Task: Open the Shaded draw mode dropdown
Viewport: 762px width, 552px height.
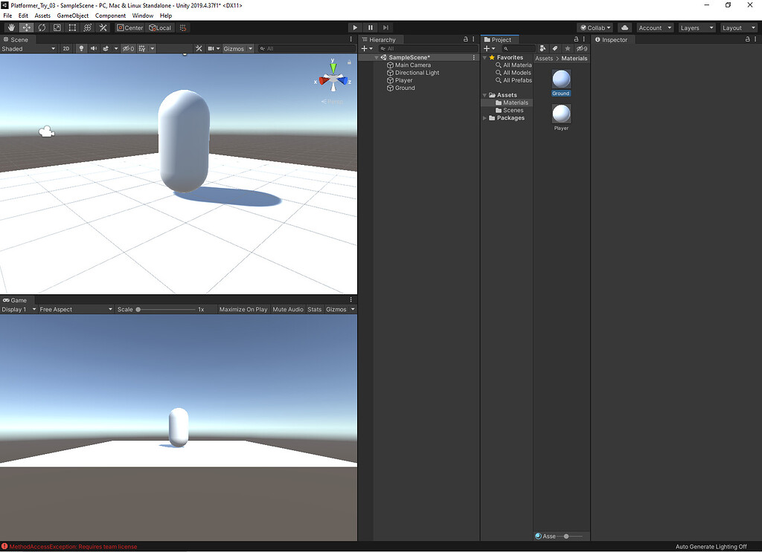Action: [26, 48]
